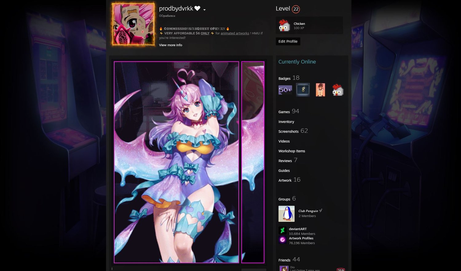The height and width of the screenshot is (271, 461).
Task: Open the Chicken badge icon in favorite badge
Action: click(284, 25)
